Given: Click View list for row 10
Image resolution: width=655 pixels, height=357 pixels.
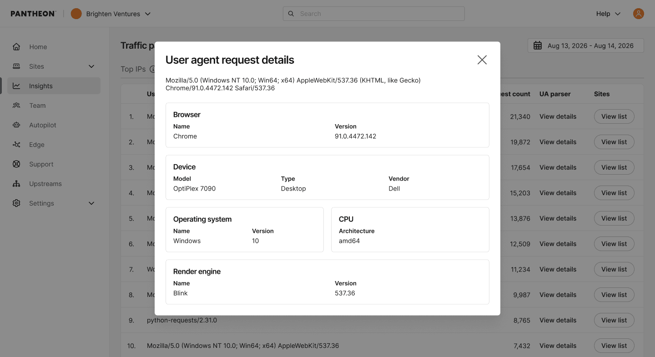Looking at the screenshot, I should click(614, 346).
